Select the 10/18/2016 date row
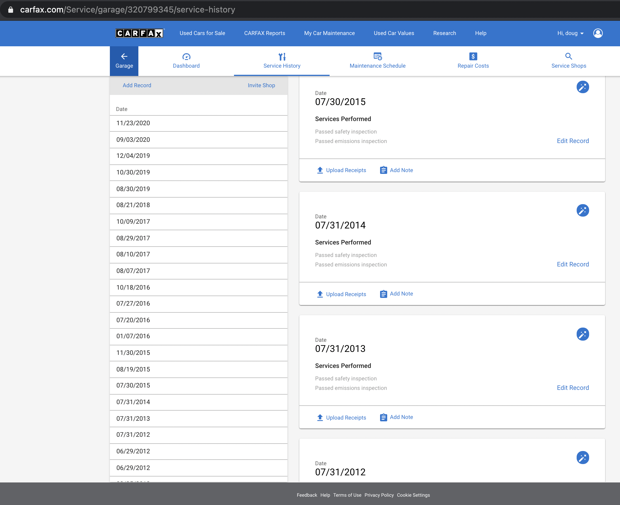620x505 pixels. [199, 288]
